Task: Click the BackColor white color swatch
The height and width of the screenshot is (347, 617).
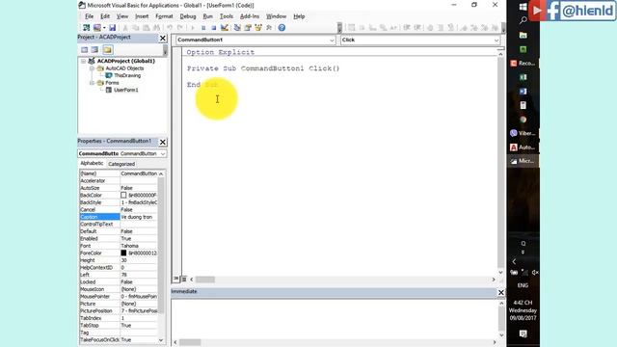Action: tap(123, 195)
